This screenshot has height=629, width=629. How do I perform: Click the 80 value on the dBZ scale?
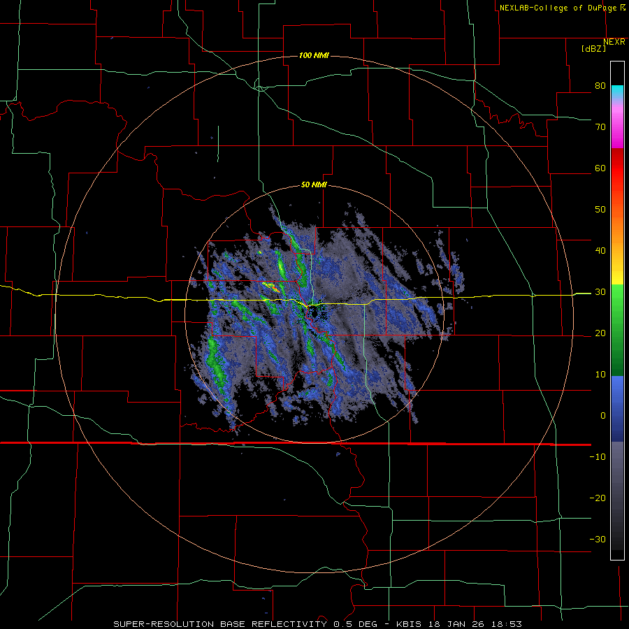(x=600, y=86)
